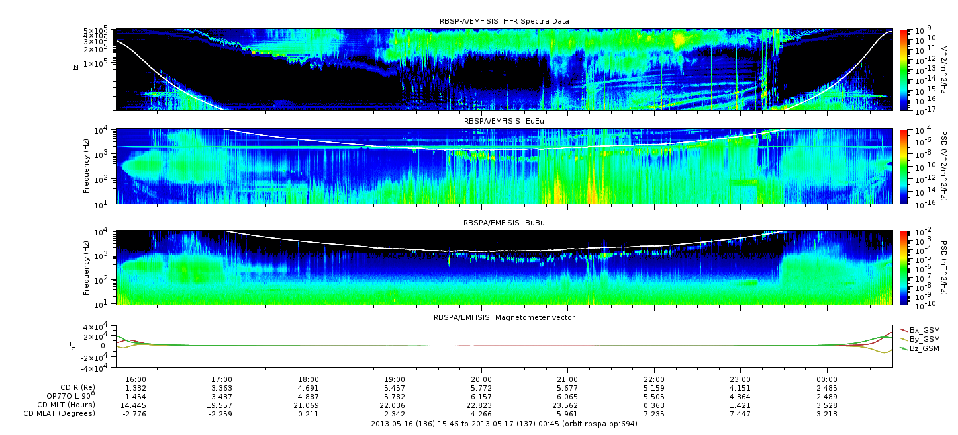Viewport: 958px width, 435px height.
Task: Click the HFR Spectra Data plot title
Action: point(504,22)
